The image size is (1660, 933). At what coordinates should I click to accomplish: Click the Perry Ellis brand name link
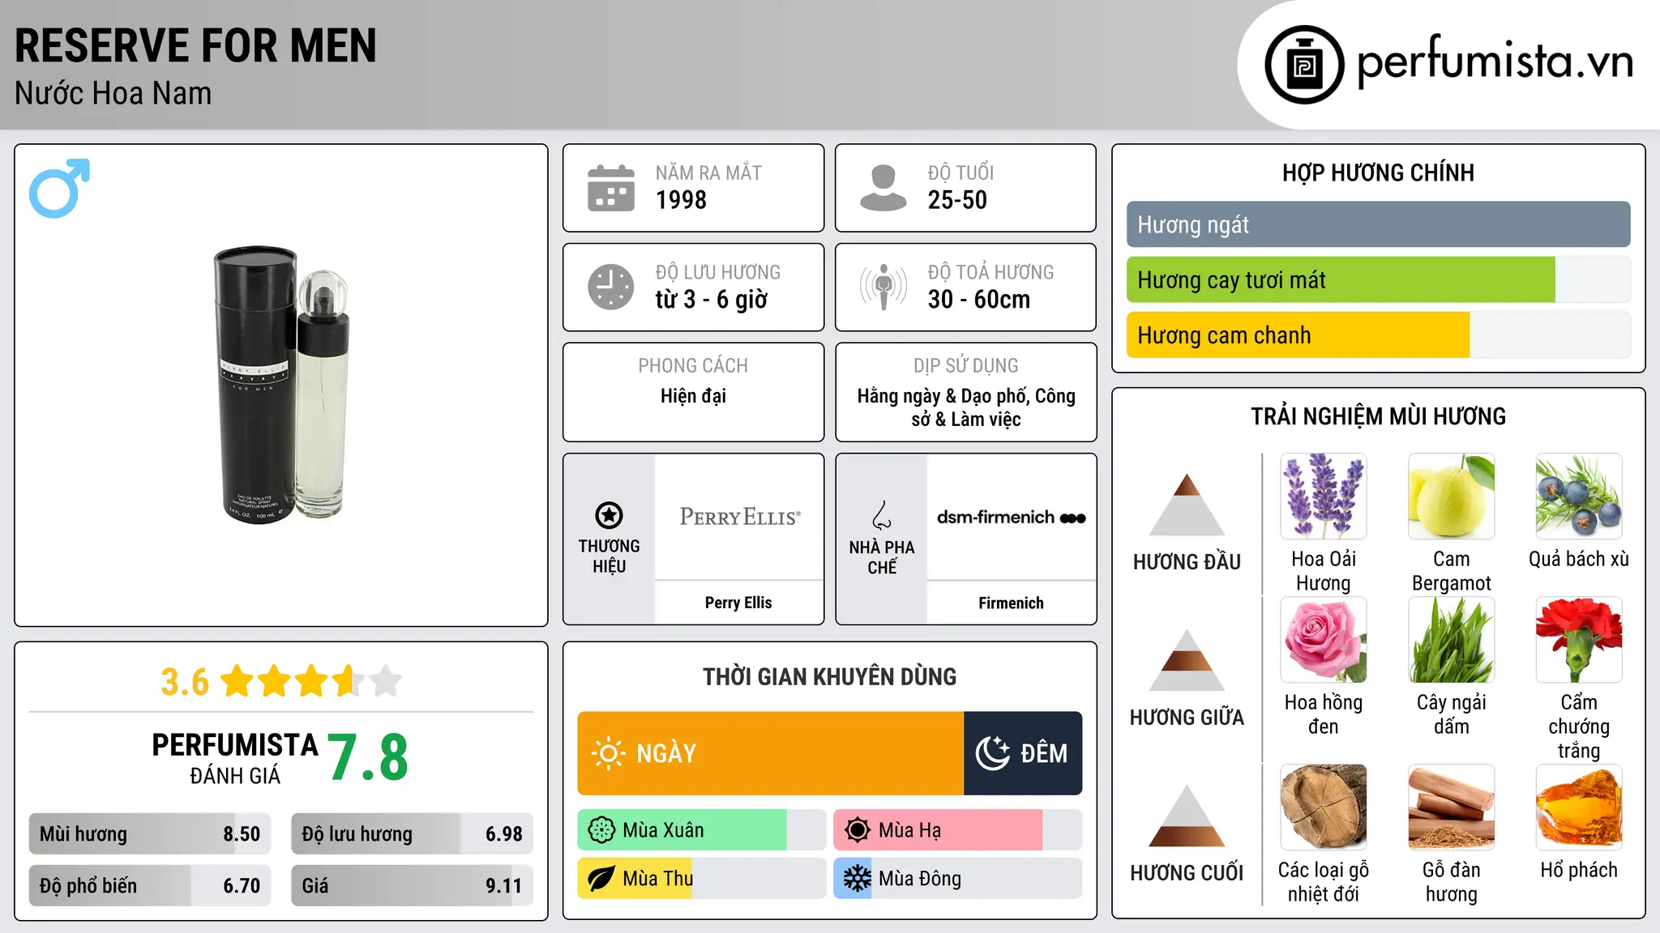tap(738, 603)
